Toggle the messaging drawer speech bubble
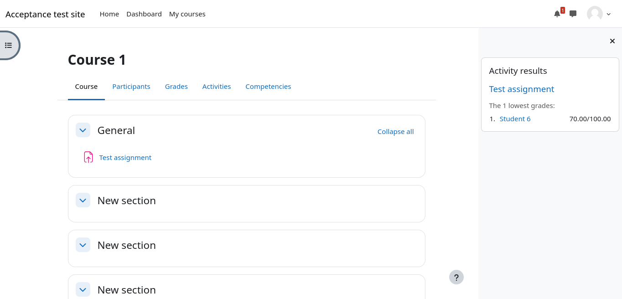Image resolution: width=622 pixels, height=299 pixels. click(573, 14)
